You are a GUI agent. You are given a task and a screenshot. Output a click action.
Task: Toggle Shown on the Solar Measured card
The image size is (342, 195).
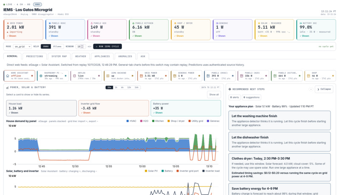coord(263,36)
